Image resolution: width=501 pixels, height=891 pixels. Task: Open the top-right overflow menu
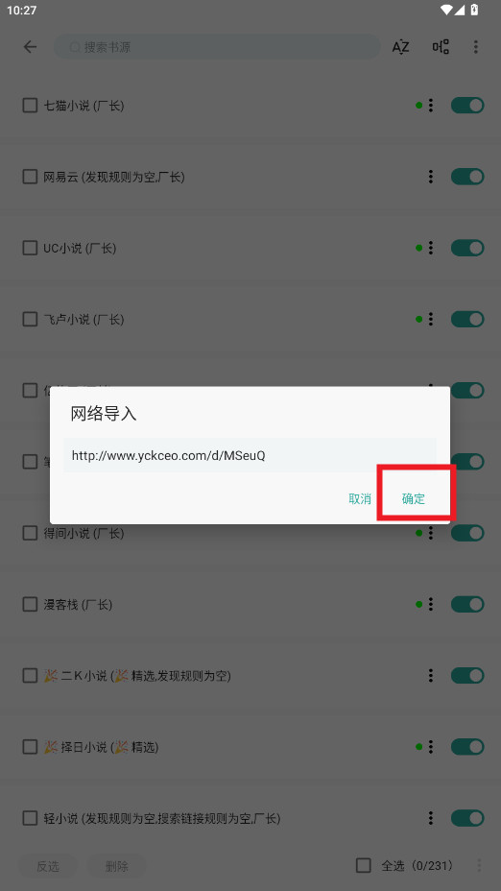(x=476, y=47)
